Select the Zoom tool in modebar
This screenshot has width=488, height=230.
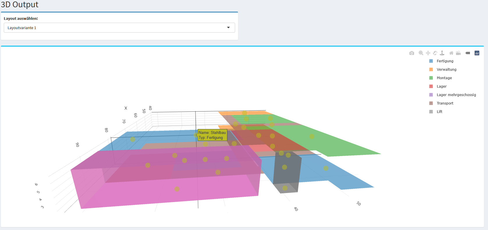(421, 53)
